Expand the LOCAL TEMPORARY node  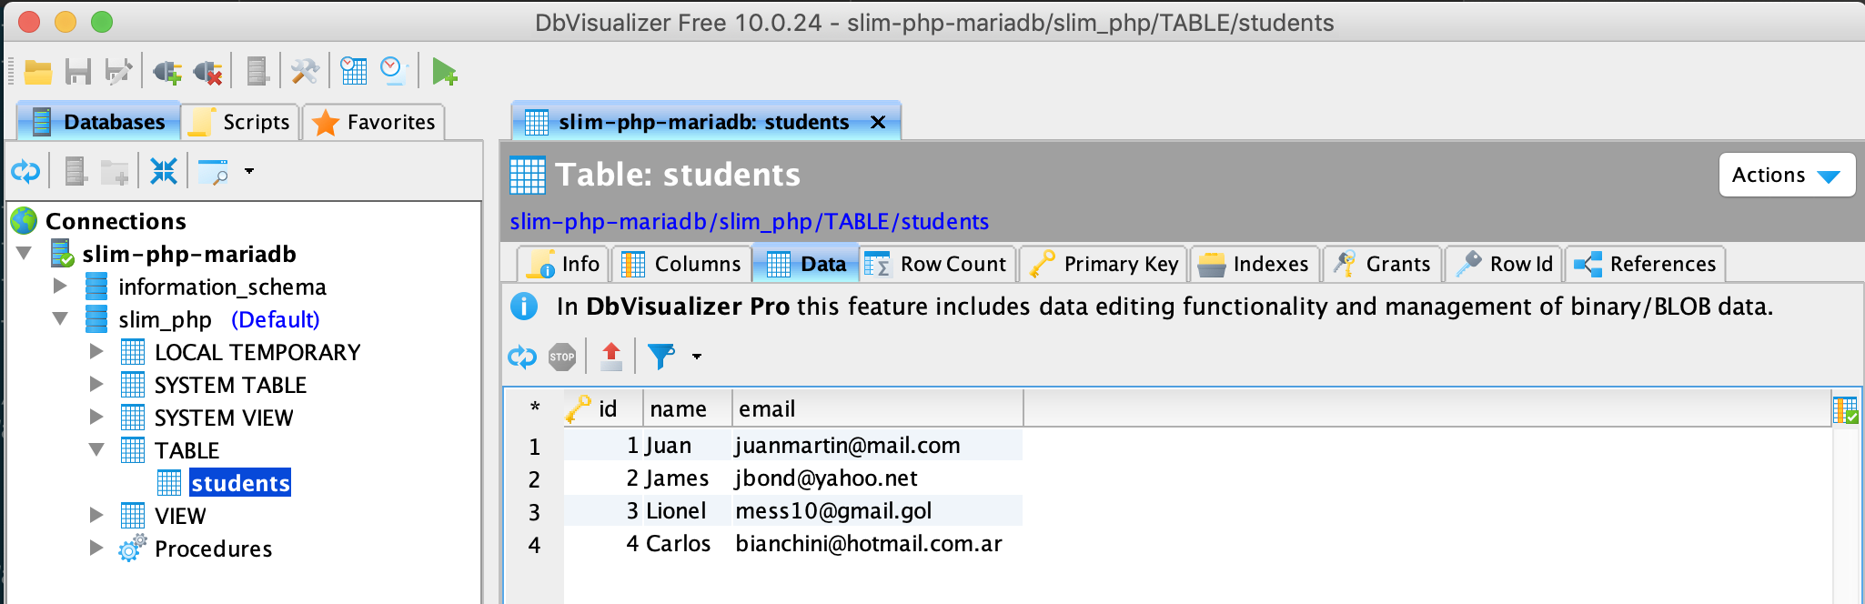pos(96,351)
